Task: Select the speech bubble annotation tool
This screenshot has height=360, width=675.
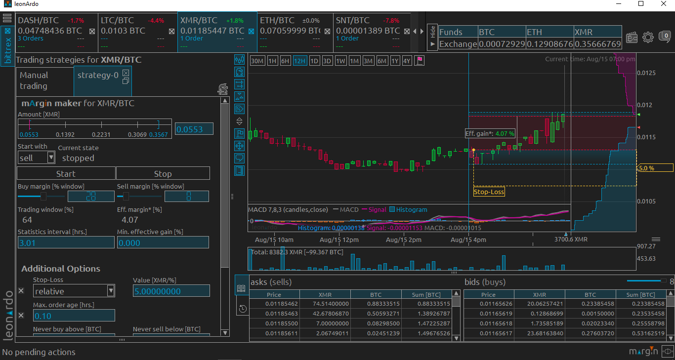Action: point(240,158)
